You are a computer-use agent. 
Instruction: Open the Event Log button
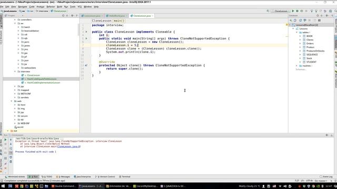click(x=326, y=177)
